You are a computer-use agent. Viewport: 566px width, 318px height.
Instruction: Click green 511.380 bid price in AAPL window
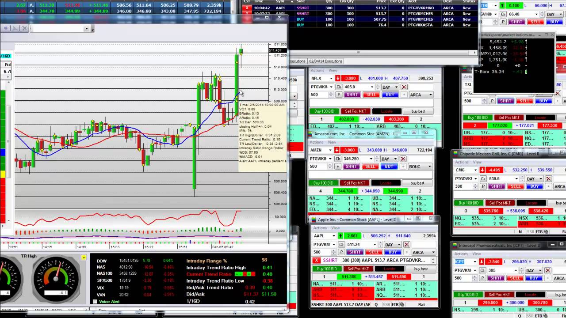click(349, 277)
